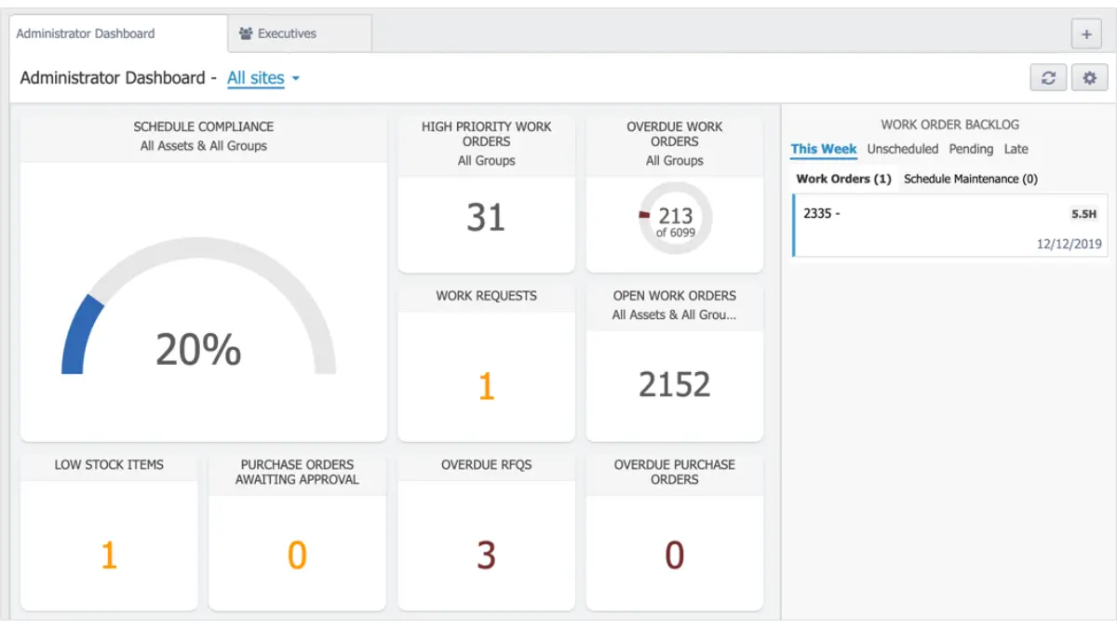Switch backlog filter to Unscheduled
This screenshot has width=1117, height=628.
click(902, 149)
